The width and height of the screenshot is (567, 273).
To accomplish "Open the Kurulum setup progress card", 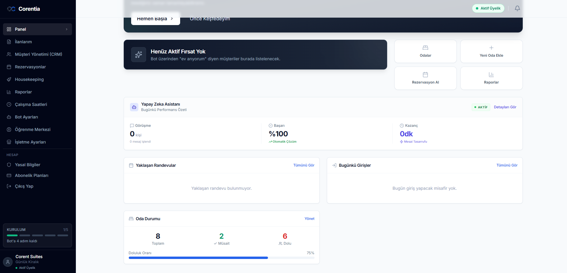I will (37, 235).
